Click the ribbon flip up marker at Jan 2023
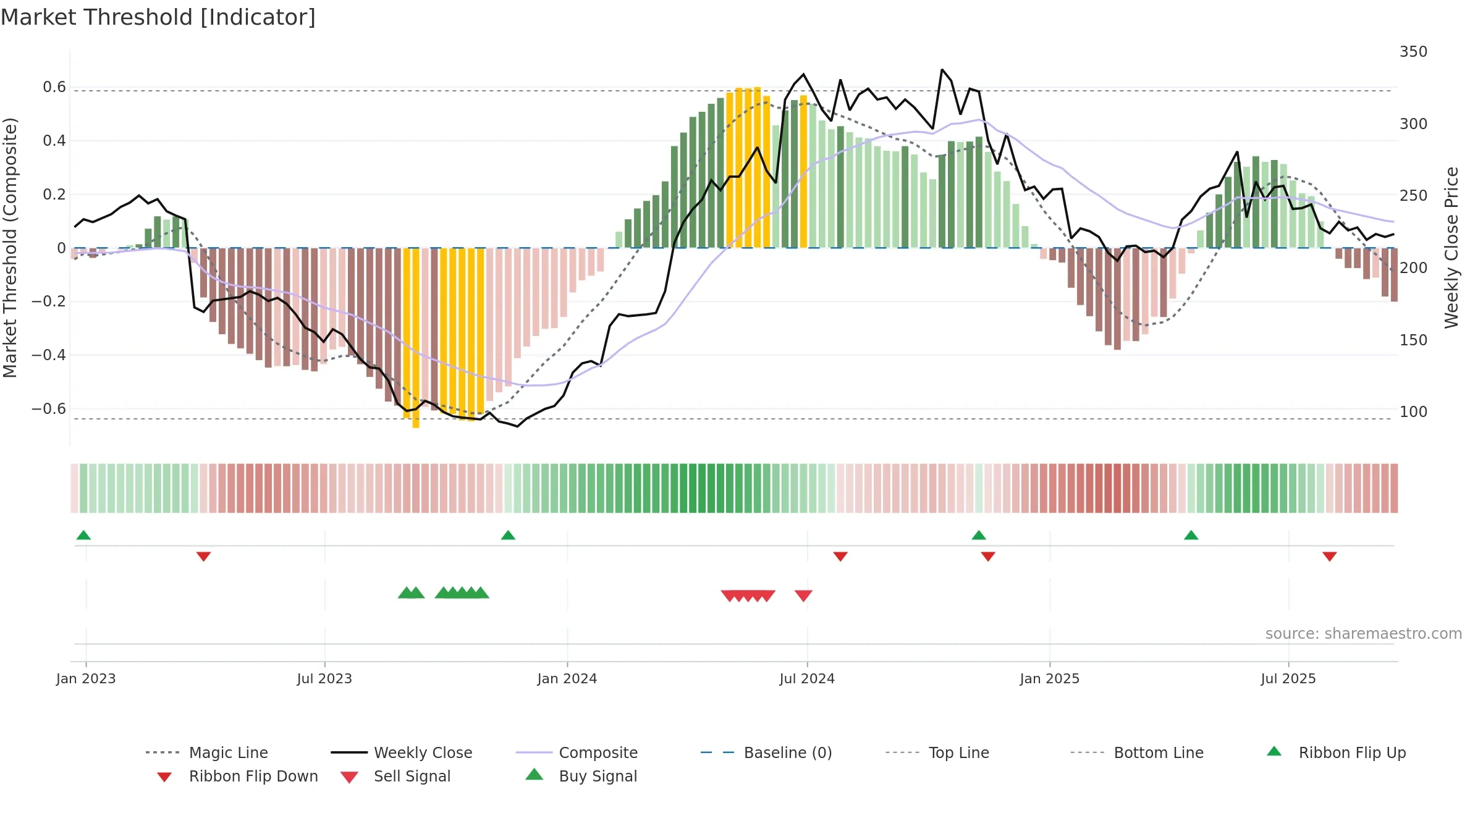The width and height of the screenshot is (1483, 834). (83, 535)
